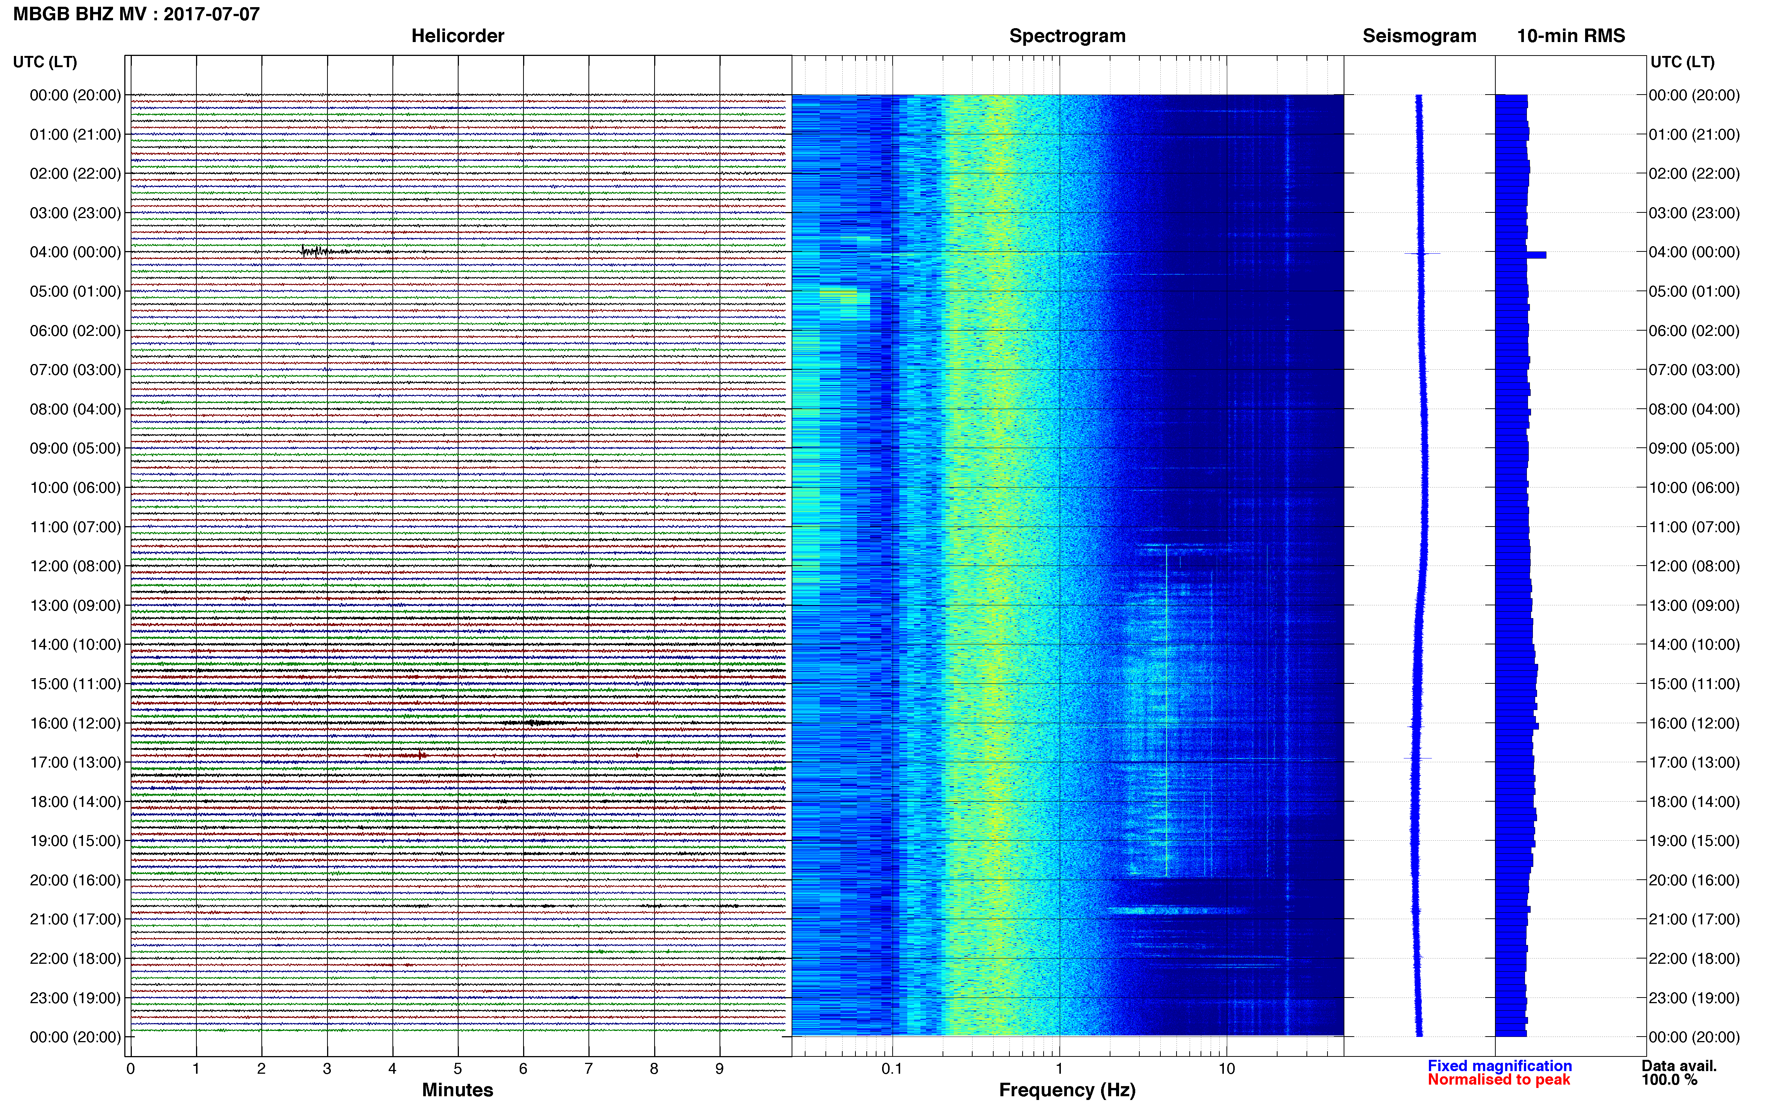Click the 'Normalised to peak' legend text
The image size is (1780, 1112).
click(x=1499, y=1080)
